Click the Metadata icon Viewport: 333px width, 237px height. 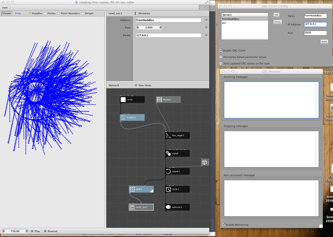(x=136, y=13)
